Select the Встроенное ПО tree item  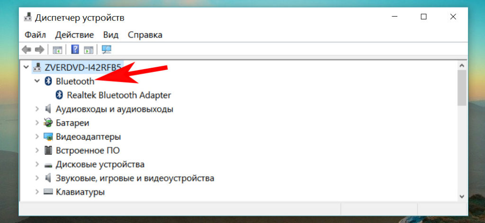tap(88, 151)
